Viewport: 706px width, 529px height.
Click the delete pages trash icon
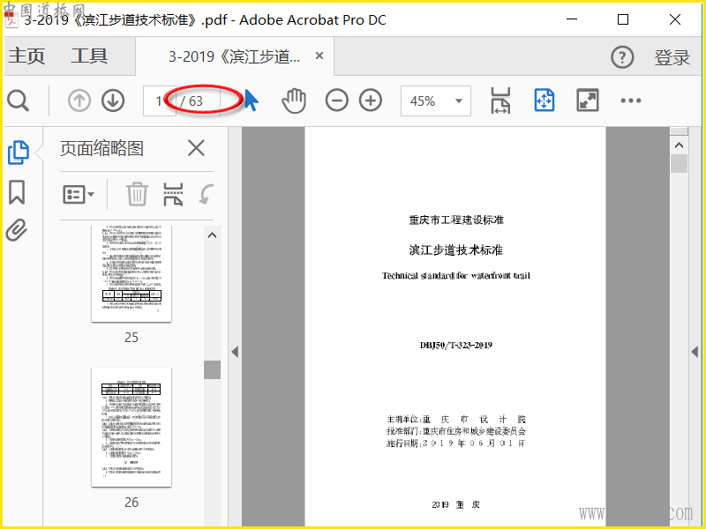(x=137, y=194)
